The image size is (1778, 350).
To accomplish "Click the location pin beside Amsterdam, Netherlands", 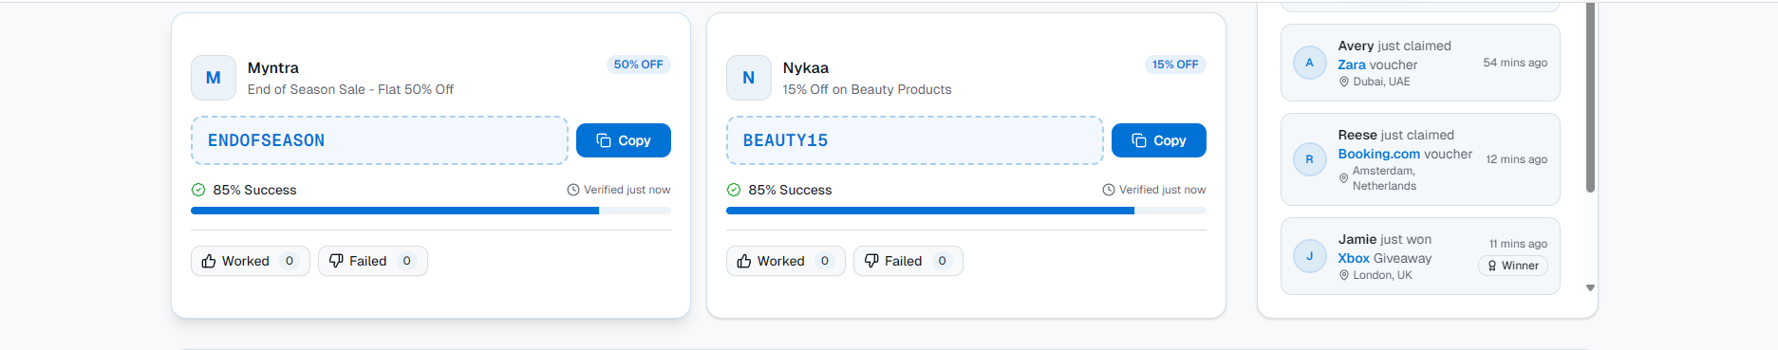I will [1344, 178].
